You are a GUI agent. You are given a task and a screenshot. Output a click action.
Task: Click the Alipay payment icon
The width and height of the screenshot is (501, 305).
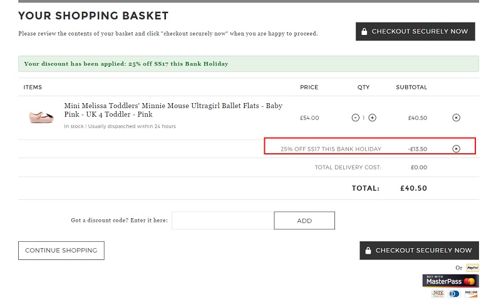[x=438, y=294]
